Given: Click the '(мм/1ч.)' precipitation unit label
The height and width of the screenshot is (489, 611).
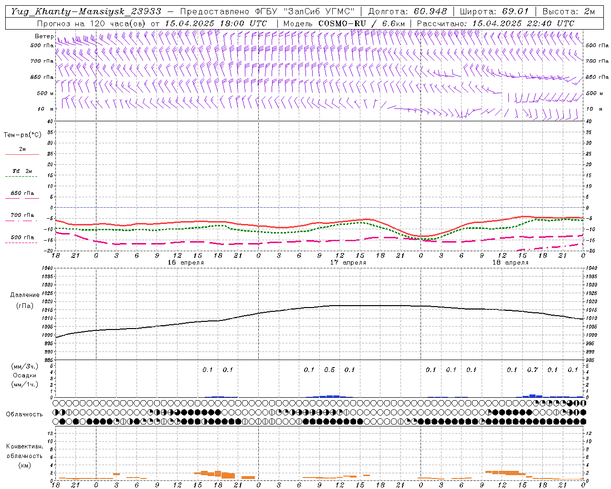Looking at the screenshot, I should [x=25, y=384].
